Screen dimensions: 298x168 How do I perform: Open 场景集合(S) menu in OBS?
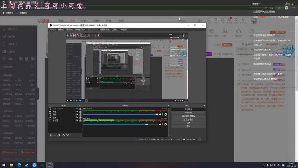click(105, 29)
